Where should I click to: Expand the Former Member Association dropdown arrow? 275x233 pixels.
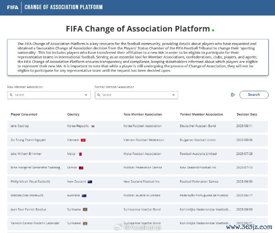(173, 95)
